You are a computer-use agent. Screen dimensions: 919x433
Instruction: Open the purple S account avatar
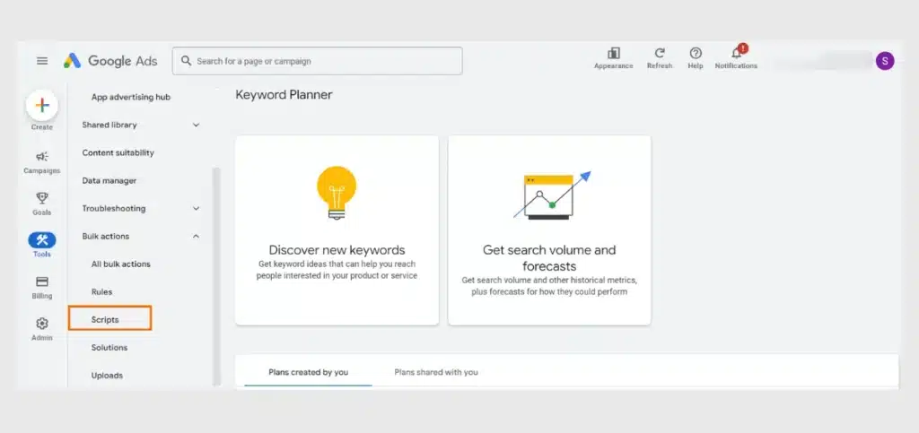coord(885,61)
